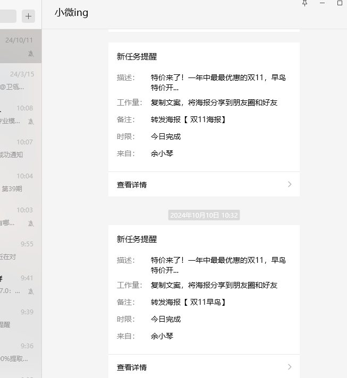The width and height of the screenshot is (347, 378).
Task: Click the mute bell on the 10:08 chat
Action: pyautogui.click(x=31, y=122)
